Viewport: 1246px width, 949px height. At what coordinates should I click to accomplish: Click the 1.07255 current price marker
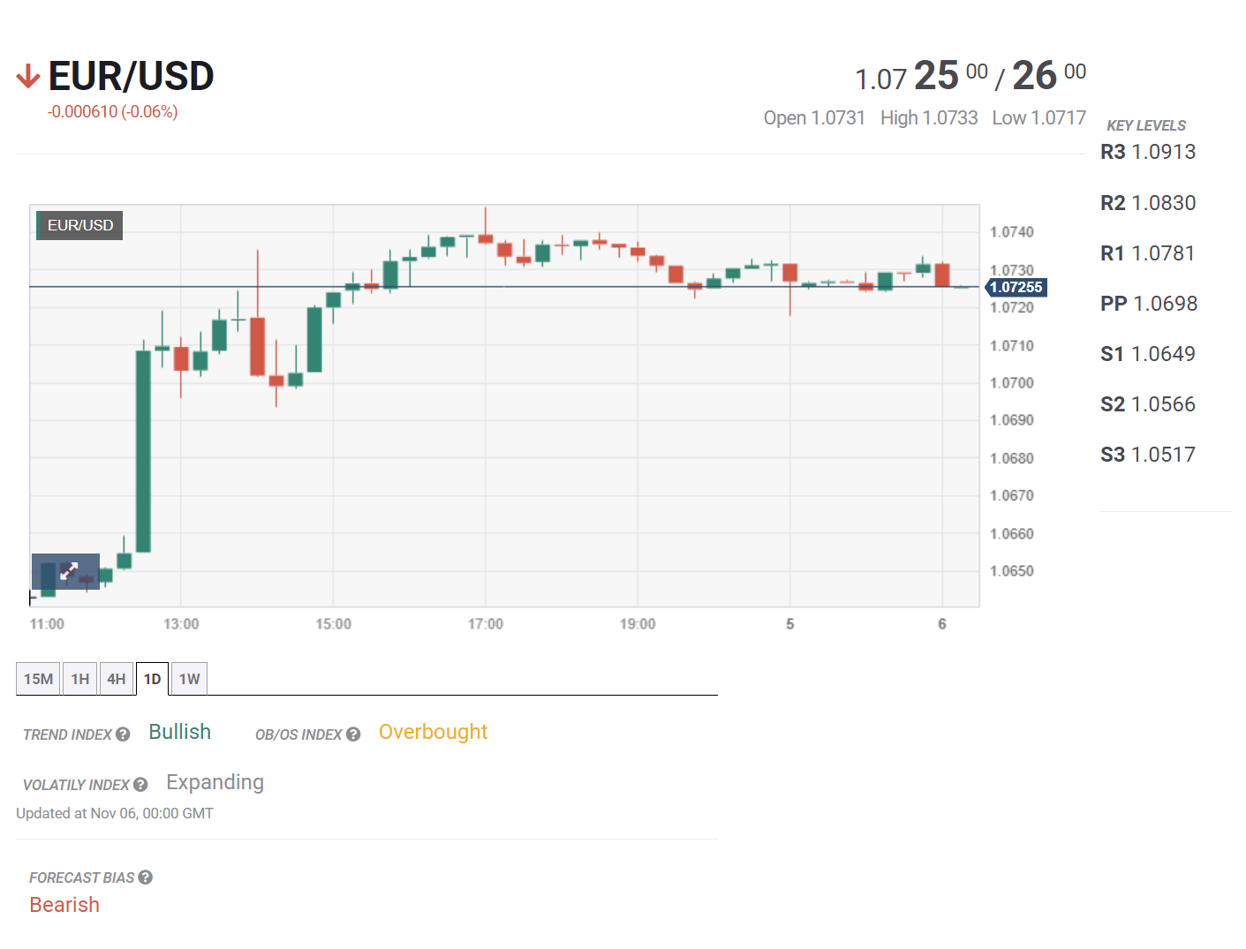point(1016,288)
